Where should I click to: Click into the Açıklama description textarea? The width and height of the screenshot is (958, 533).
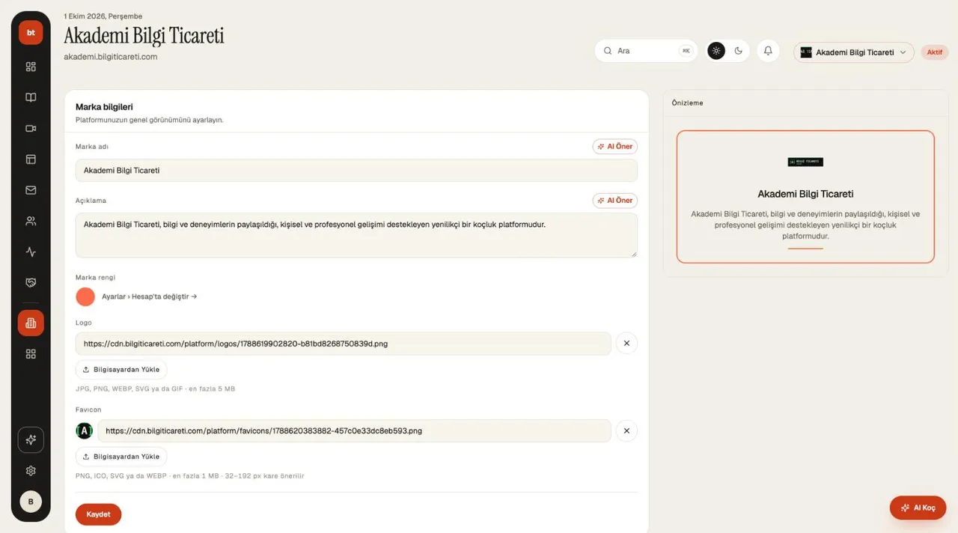pyautogui.click(x=356, y=235)
